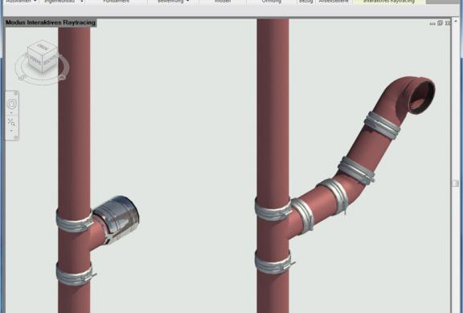Click the navigation bar's top corner button
The height and width of the screenshot is (313, 463).
click(16, 93)
